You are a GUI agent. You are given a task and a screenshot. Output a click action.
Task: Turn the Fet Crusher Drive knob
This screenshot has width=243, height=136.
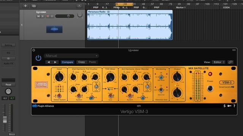[73, 77]
